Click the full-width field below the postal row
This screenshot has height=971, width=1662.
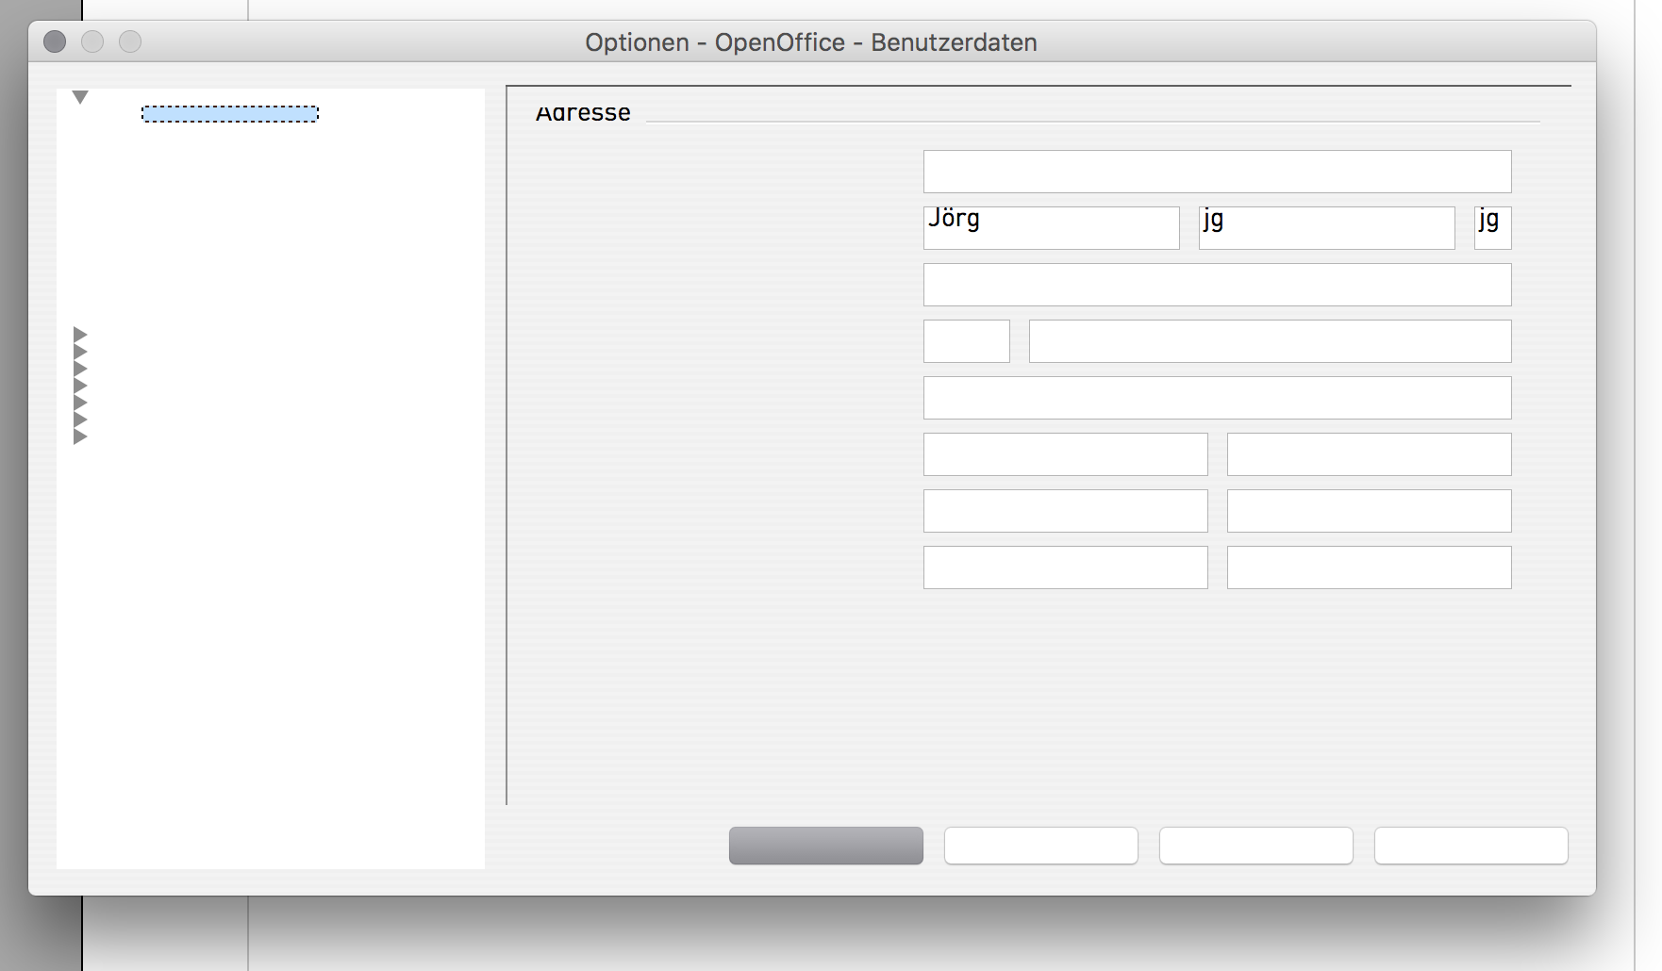[1217, 398]
